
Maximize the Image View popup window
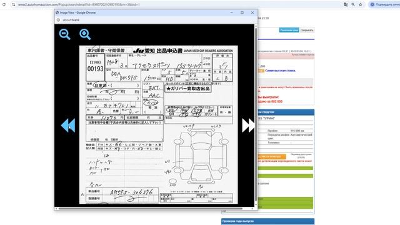pos(242,12)
